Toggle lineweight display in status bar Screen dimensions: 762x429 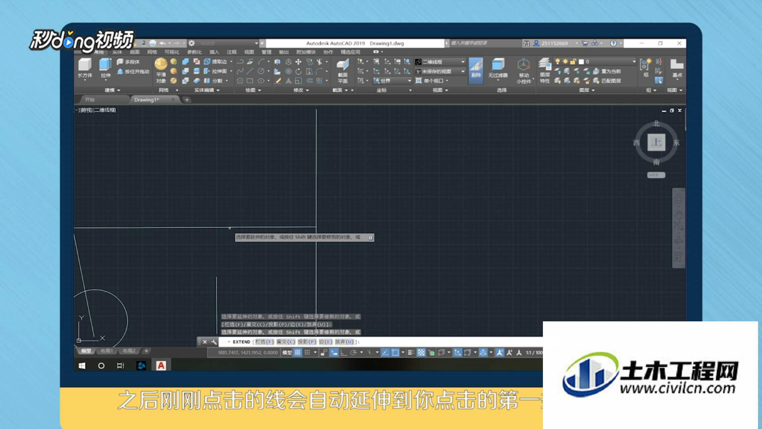point(411,352)
